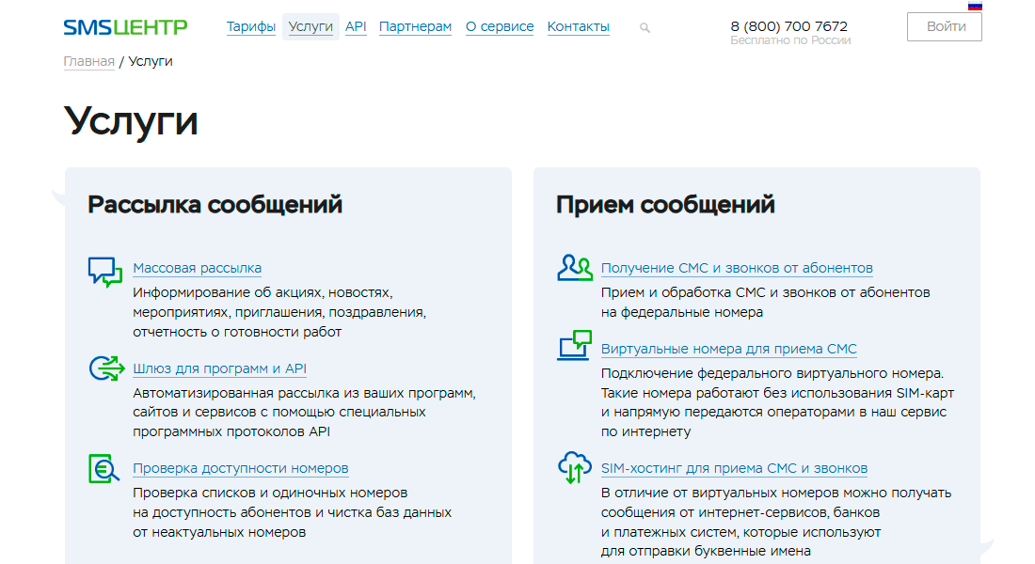Open the API menu item
The image size is (1035, 564).
pos(356,26)
